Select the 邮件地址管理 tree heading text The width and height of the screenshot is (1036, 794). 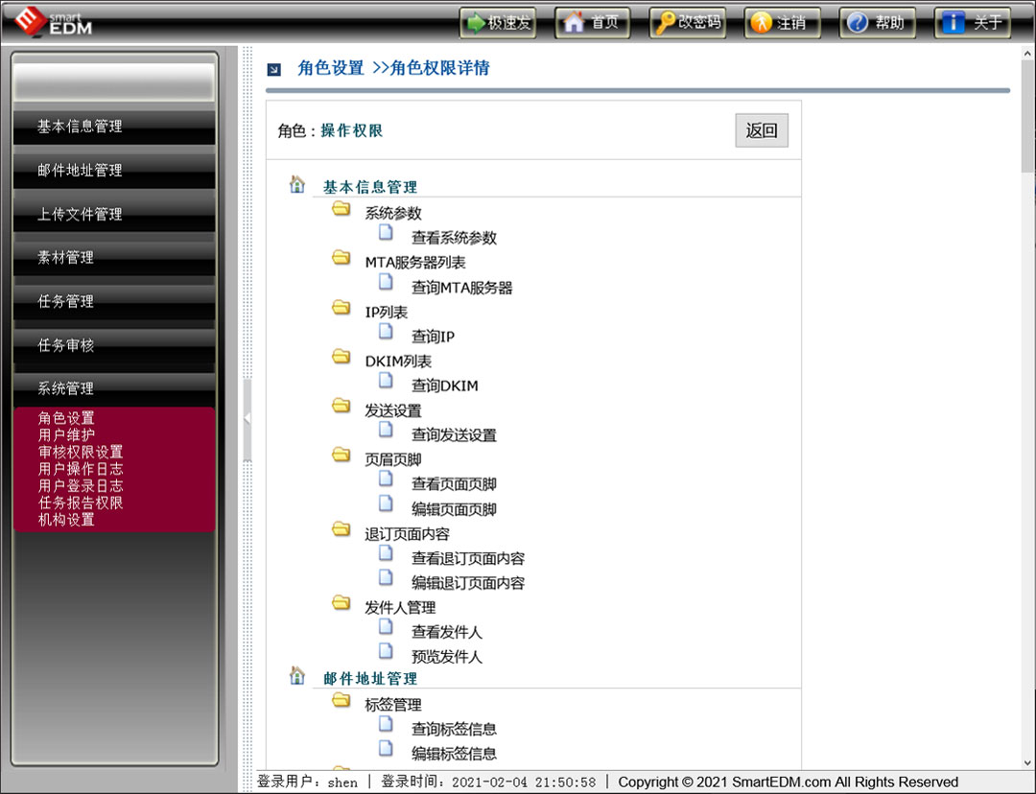tap(370, 678)
